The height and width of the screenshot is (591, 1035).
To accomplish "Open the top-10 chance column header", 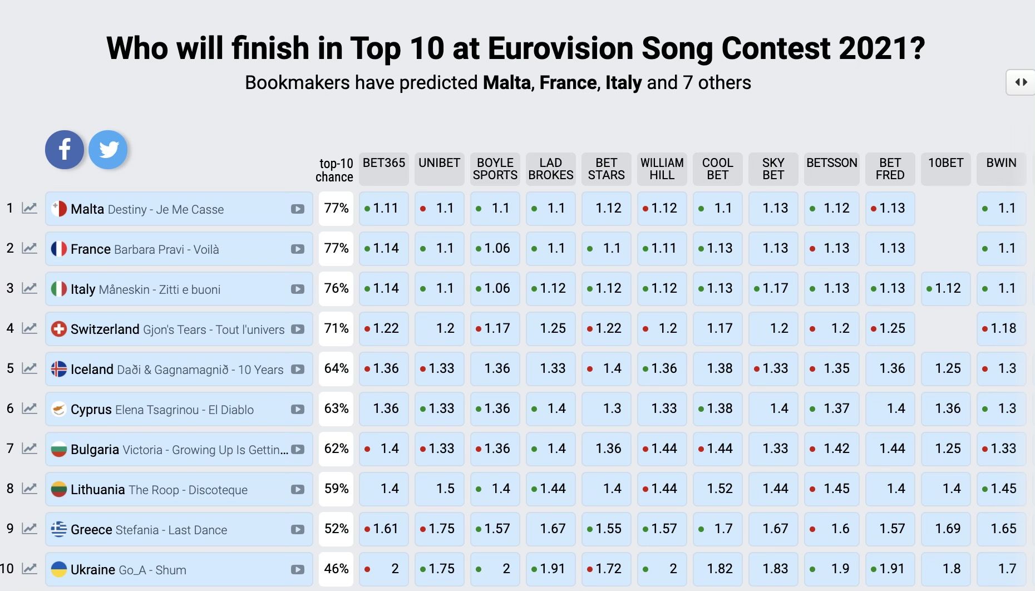I will point(336,169).
